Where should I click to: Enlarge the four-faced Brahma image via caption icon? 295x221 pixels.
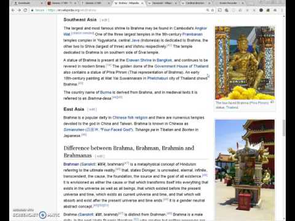[272, 102]
